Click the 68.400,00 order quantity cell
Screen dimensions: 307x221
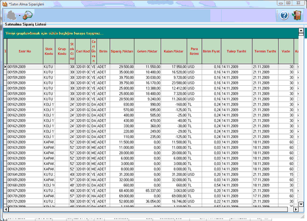122,190
